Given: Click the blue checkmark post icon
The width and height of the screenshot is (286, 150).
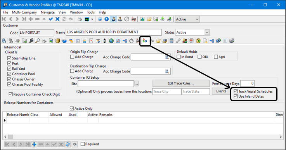Looking at the screenshot, I should [x=51, y=19].
